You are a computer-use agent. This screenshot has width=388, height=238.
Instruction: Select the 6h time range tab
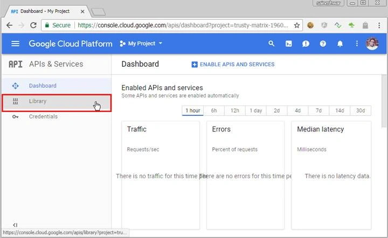pyautogui.click(x=214, y=110)
